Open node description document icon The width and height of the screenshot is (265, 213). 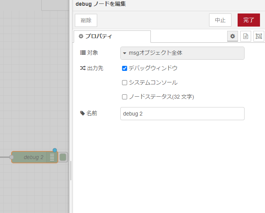tap(246, 36)
